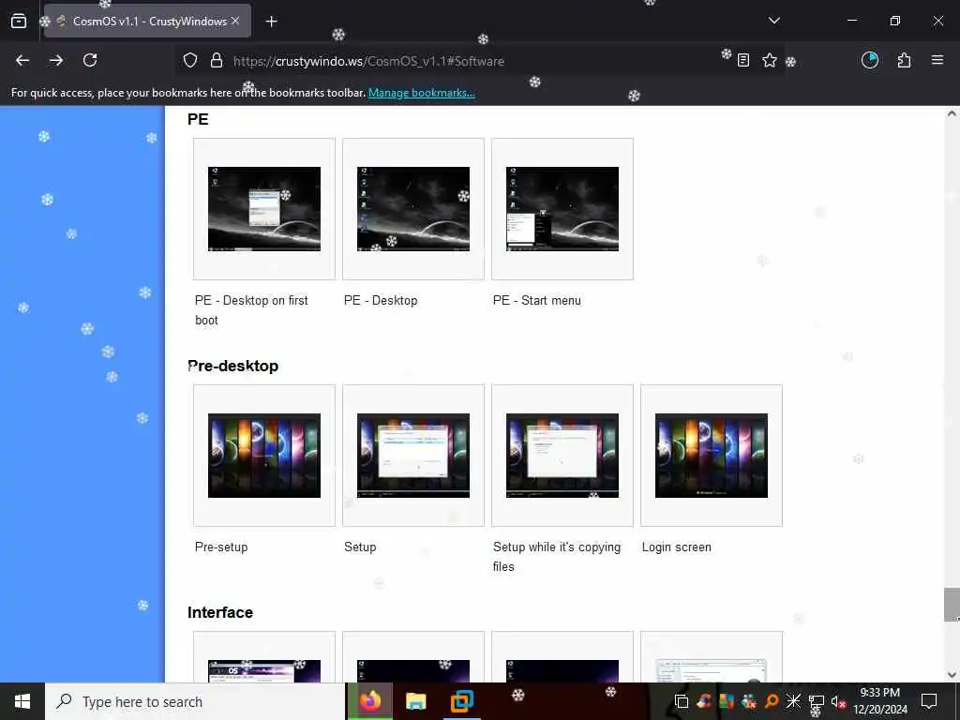Click the 'PE - Desktop on first boot' caption

click(251, 310)
